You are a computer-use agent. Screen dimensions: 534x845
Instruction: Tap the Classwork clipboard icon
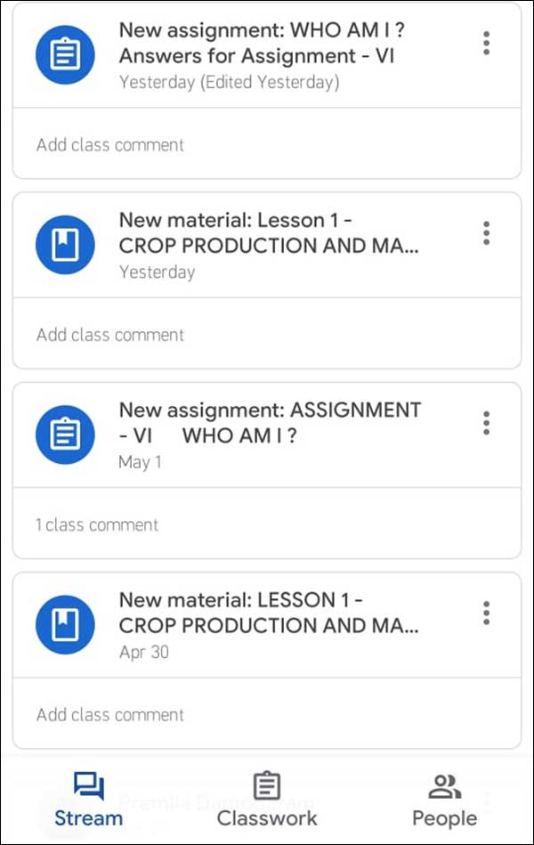[x=266, y=786]
